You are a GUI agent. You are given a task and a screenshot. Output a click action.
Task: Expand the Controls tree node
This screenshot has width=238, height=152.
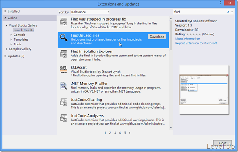(x=11, y=35)
